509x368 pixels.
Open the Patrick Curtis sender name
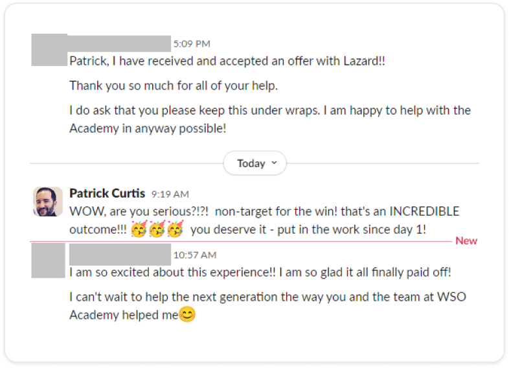tap(107, 193)
